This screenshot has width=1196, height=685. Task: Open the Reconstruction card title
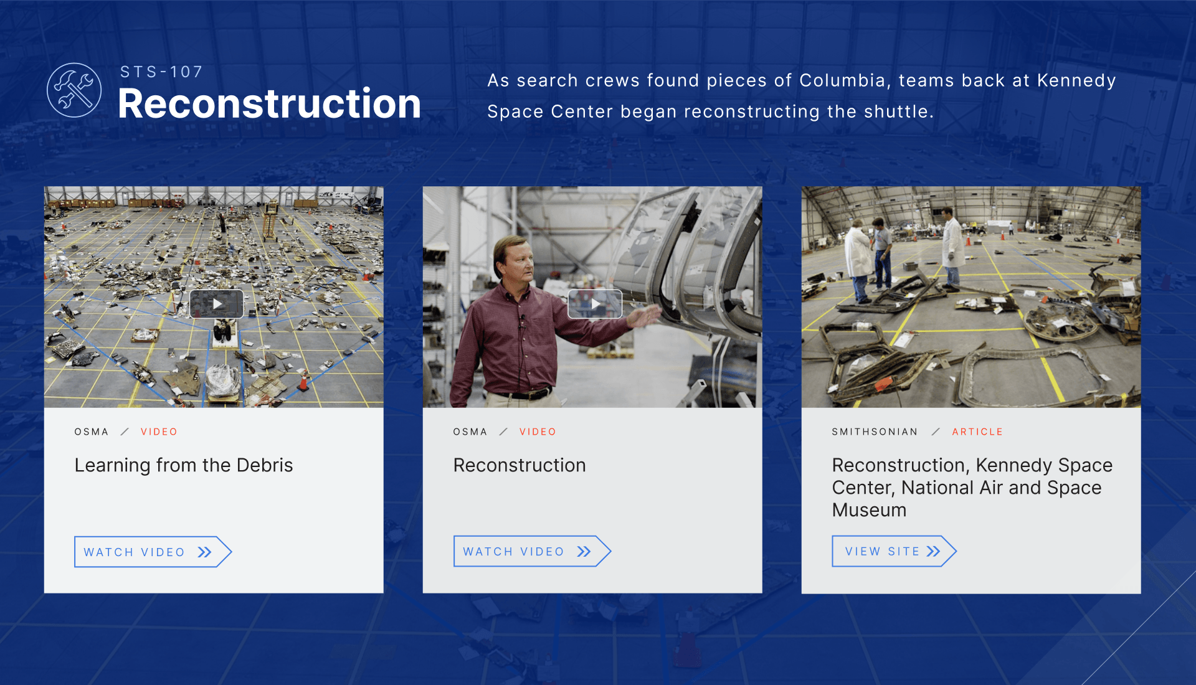[520, 465]
